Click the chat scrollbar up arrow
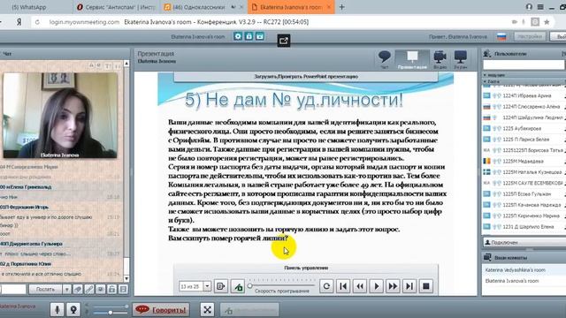The width and height of the screenshot is (566, 318). 126,64
